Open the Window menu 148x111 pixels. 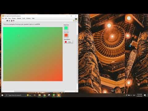coord(28,18)
